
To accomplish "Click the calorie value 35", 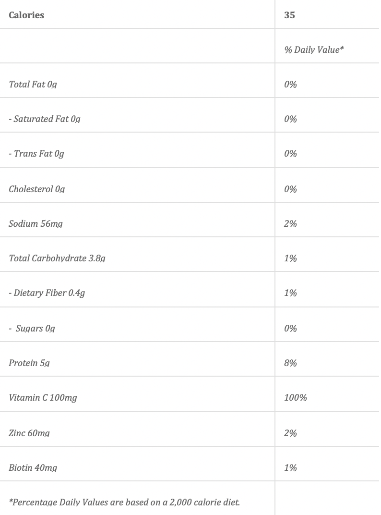I will 289,15.
